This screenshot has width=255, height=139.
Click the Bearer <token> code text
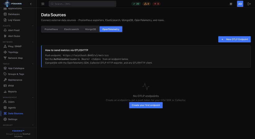[91, 59]
